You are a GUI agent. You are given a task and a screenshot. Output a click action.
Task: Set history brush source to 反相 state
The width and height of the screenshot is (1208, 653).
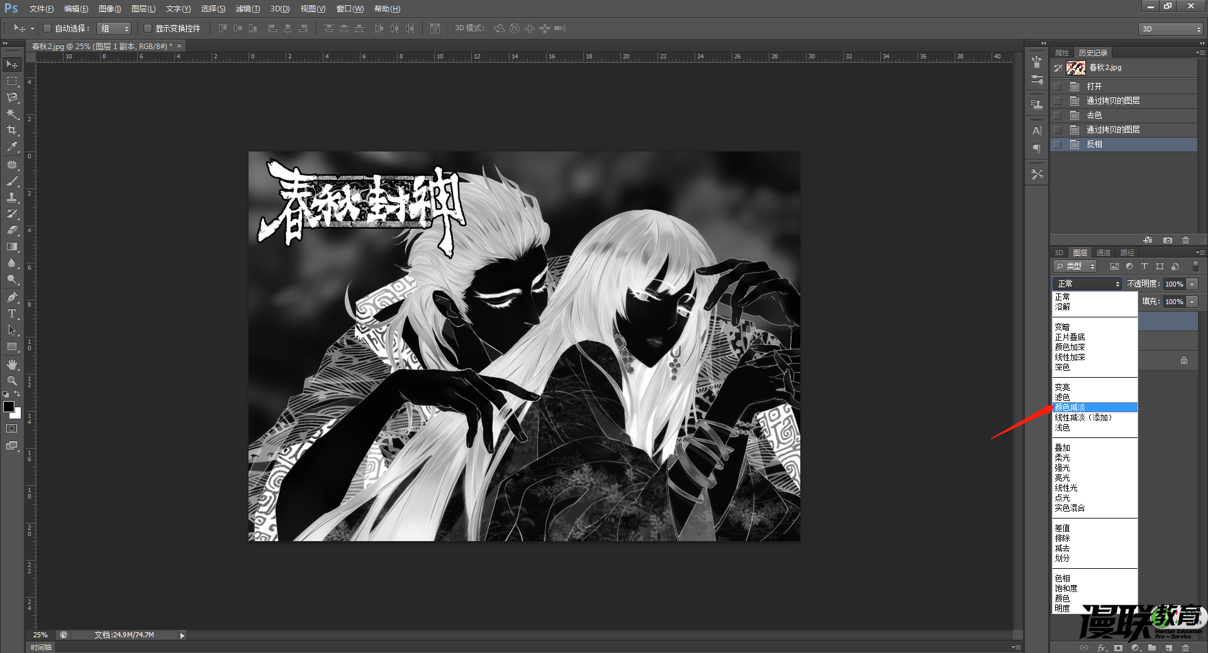(1058, 144)
